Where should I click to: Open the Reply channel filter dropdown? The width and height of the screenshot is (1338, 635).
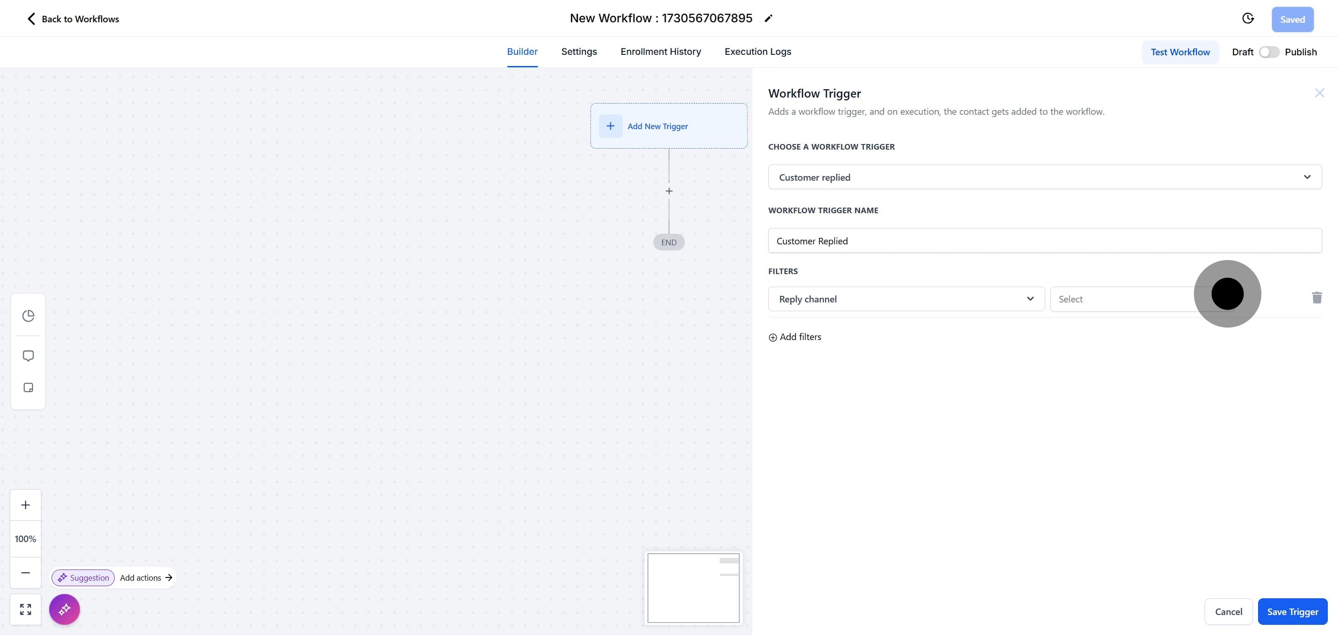906,299
